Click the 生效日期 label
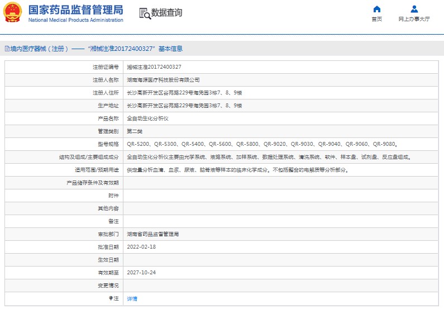This screenshot has width=444, height=309. pos(108,260)
